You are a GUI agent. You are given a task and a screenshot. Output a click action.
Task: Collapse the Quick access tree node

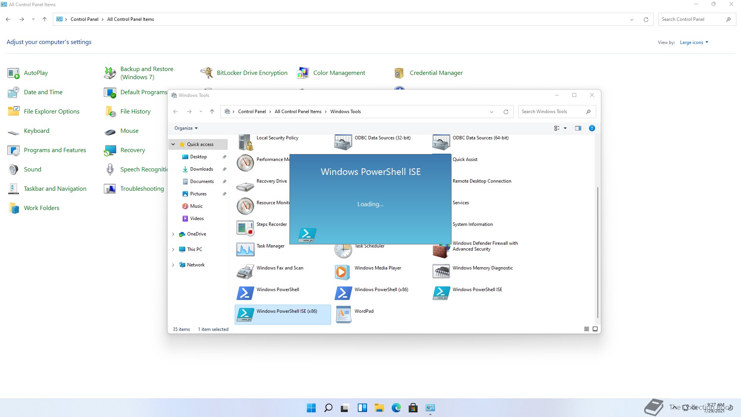[x=173, y=144]
